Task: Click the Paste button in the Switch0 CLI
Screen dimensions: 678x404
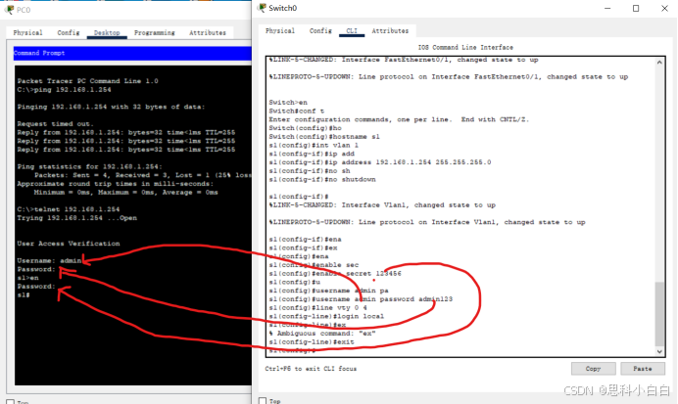Action: [643, 369]
